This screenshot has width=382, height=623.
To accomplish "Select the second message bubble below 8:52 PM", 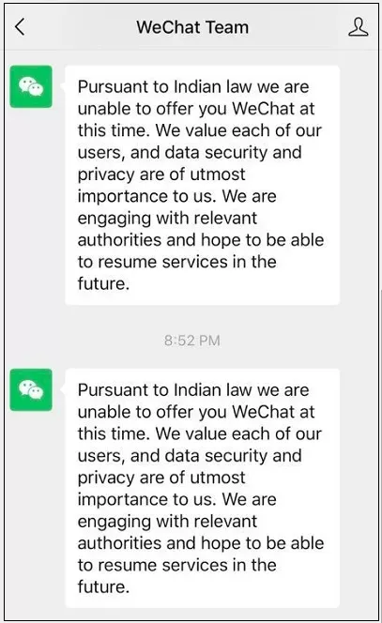I will (x=203, y=488).
